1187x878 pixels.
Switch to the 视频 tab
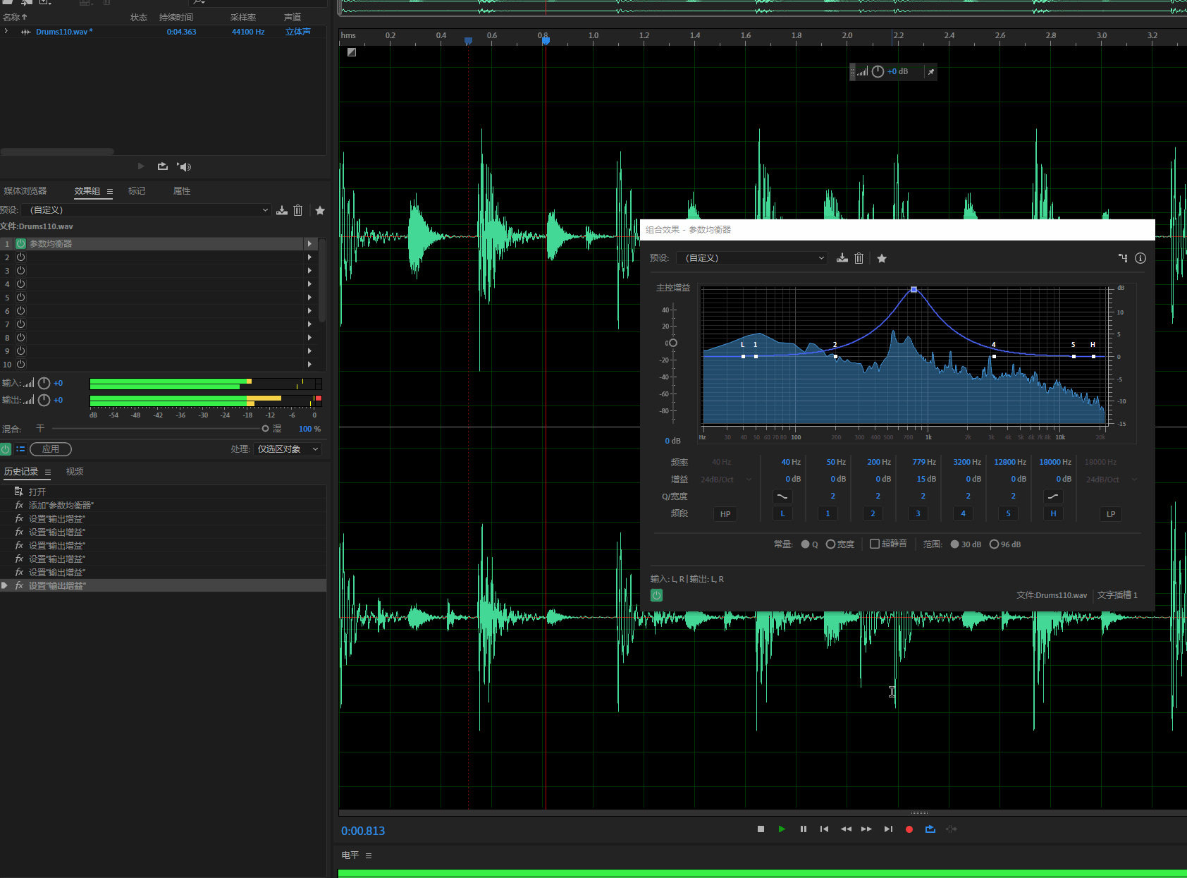75,472
